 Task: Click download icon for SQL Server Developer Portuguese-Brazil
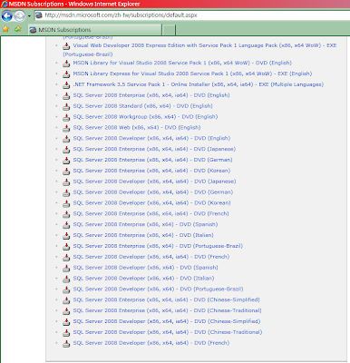(x=66, y=289)
